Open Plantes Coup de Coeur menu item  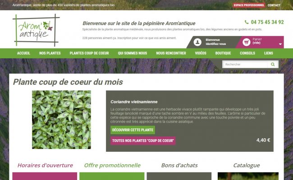[x=89, y=53]
